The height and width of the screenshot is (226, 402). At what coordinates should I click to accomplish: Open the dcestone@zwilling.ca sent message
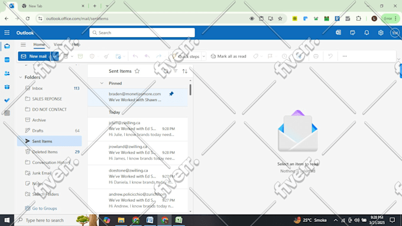pyautogui.click(x=138, y=176)
